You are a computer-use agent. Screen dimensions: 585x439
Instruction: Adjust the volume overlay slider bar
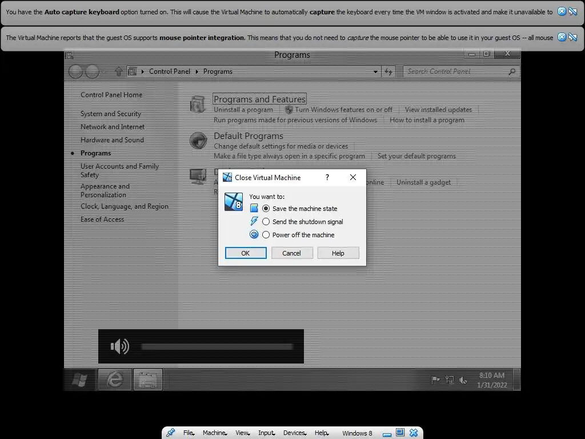[x=217, y=346]
